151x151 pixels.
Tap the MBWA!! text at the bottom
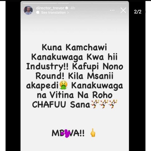point(68,133)
